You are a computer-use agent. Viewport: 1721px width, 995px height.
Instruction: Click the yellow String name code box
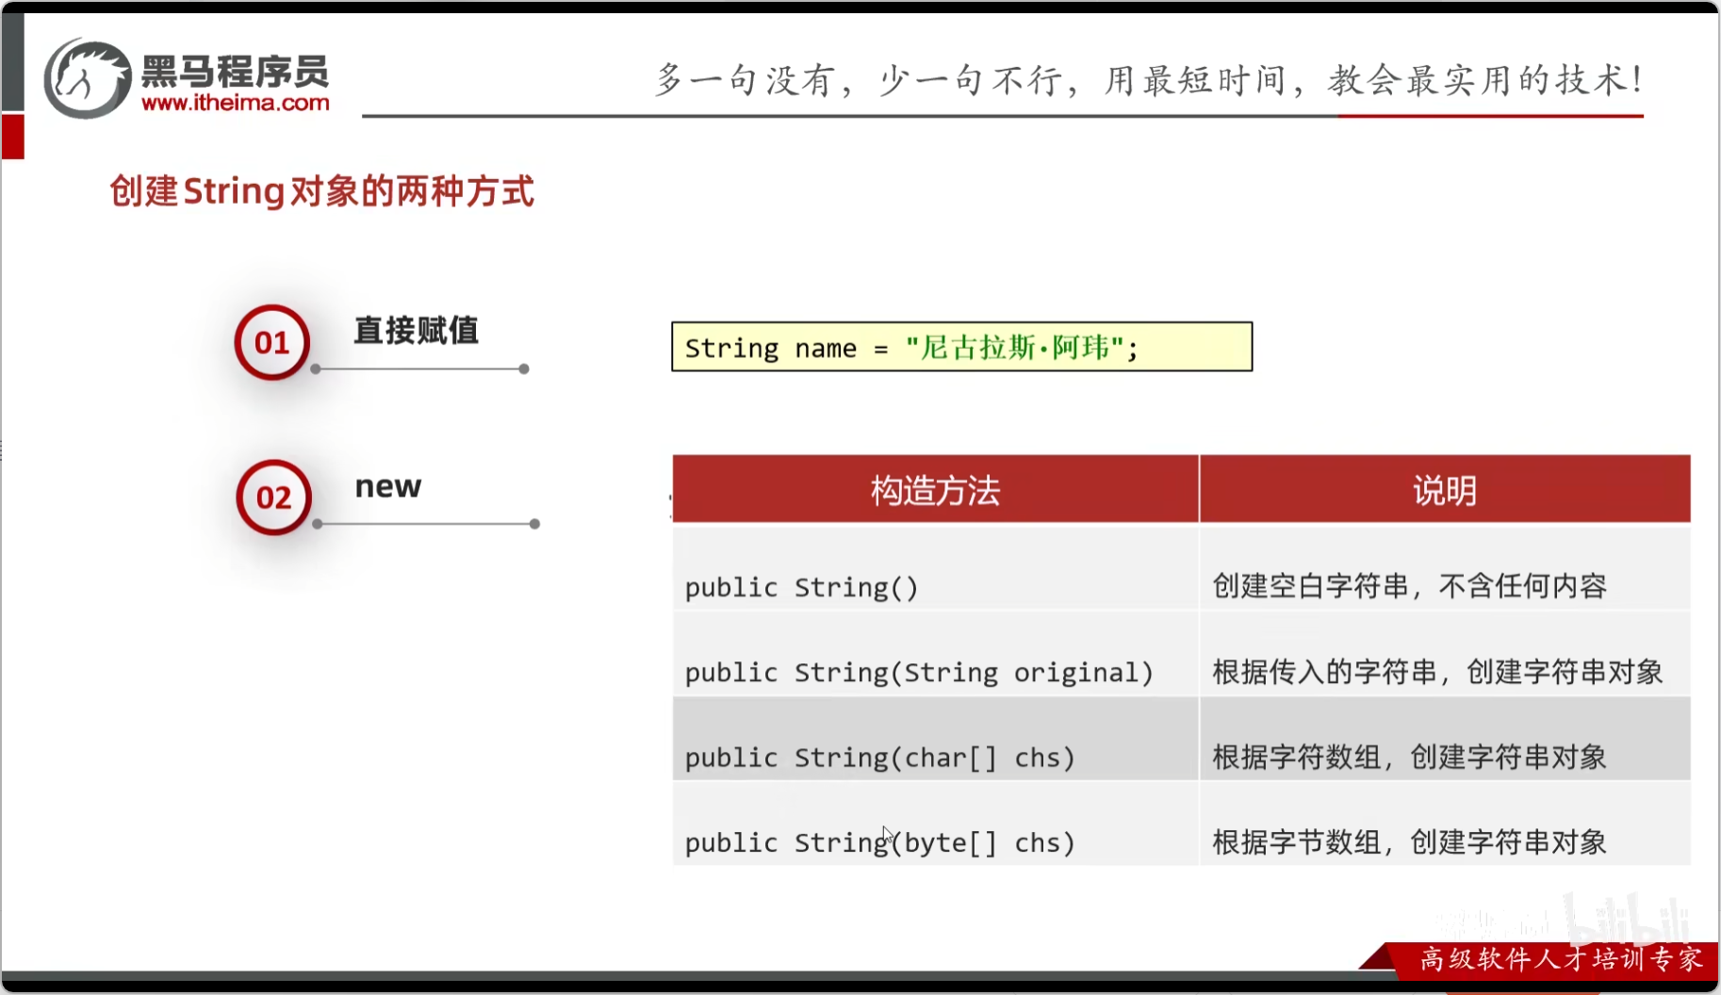tap(962, 347)
